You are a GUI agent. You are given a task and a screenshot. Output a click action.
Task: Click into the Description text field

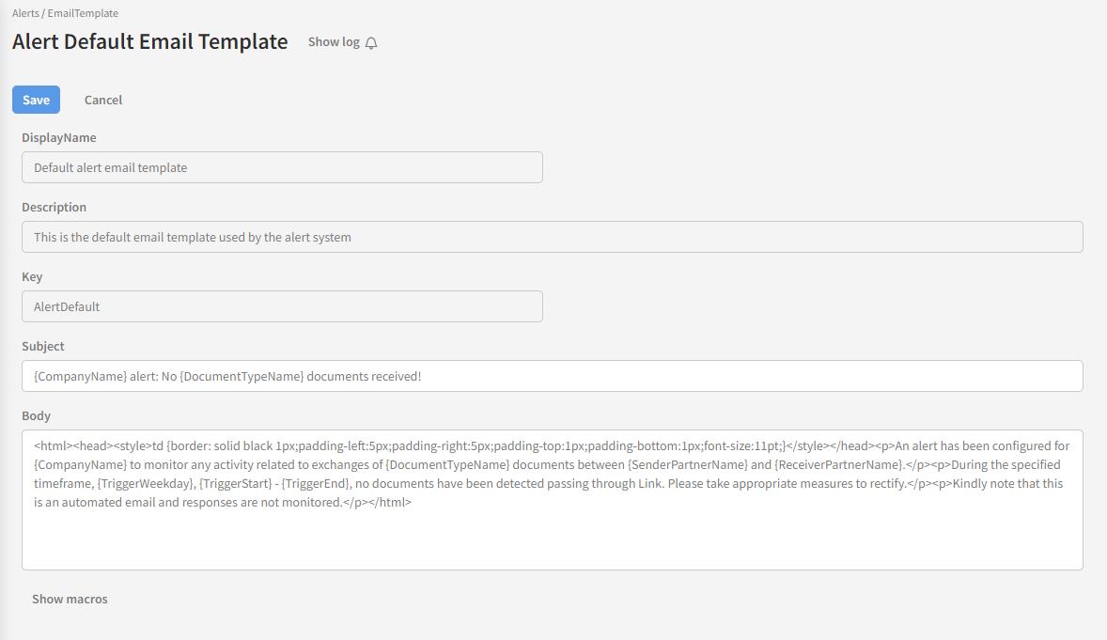click(x=552, y=237)
